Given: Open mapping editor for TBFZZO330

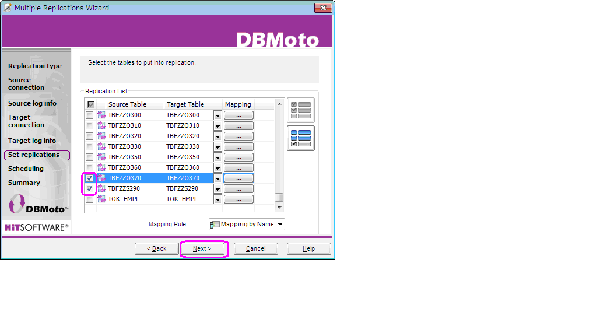Looking at the screenshot, I should click(238, 147).
